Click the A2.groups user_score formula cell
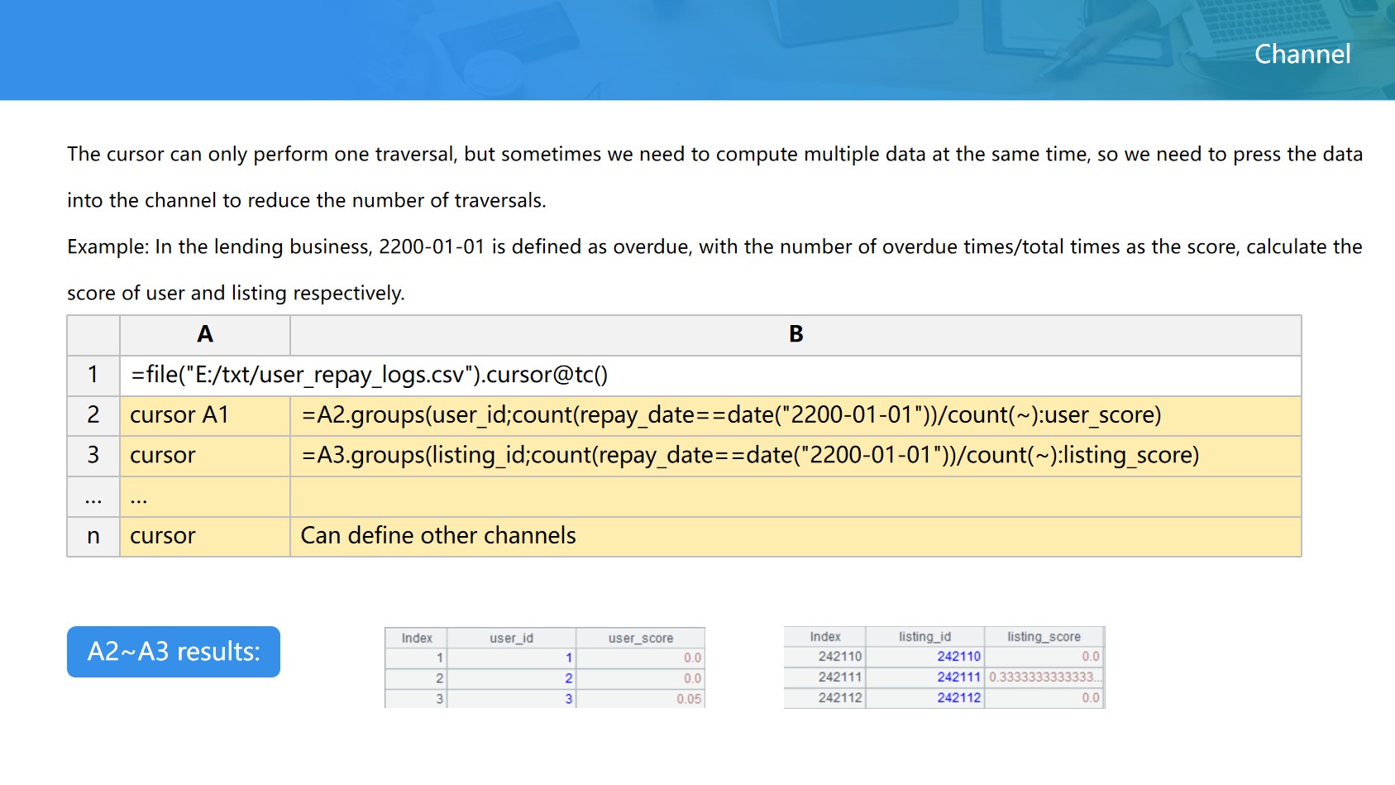This screenshot has width=1395, height=785. tap(731, 415)
